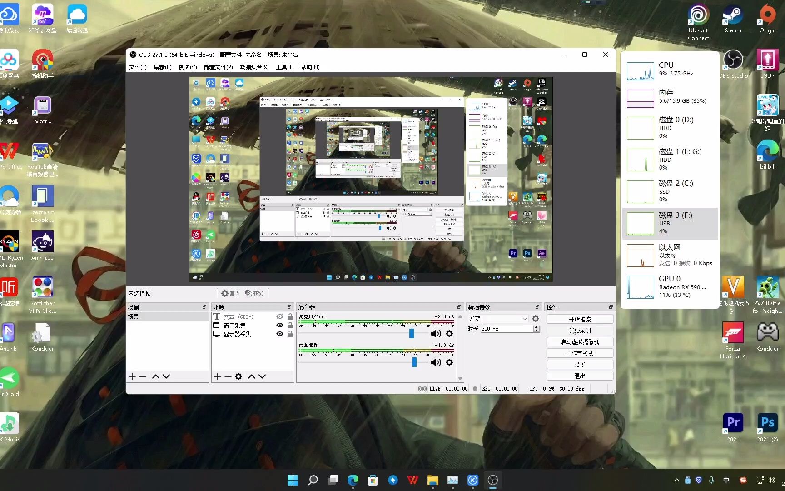Click 开始录制 button

580,331
